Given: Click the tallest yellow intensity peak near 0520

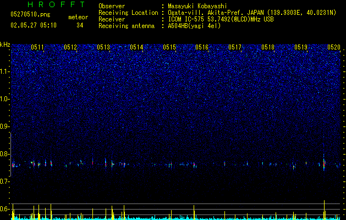Looking at the screenshot, I should click(x=324, y=210).
